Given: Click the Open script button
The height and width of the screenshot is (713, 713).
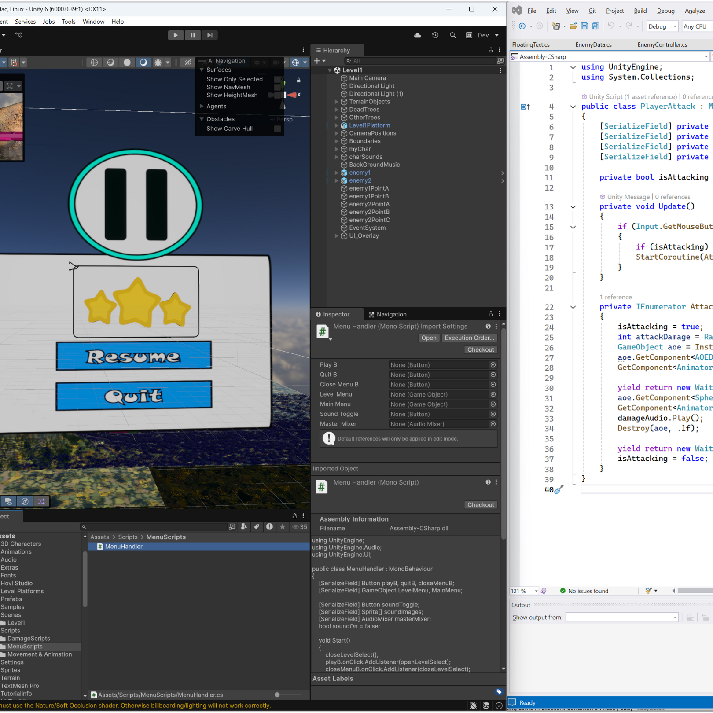Looking at the screenshot, I should [428, 338].
